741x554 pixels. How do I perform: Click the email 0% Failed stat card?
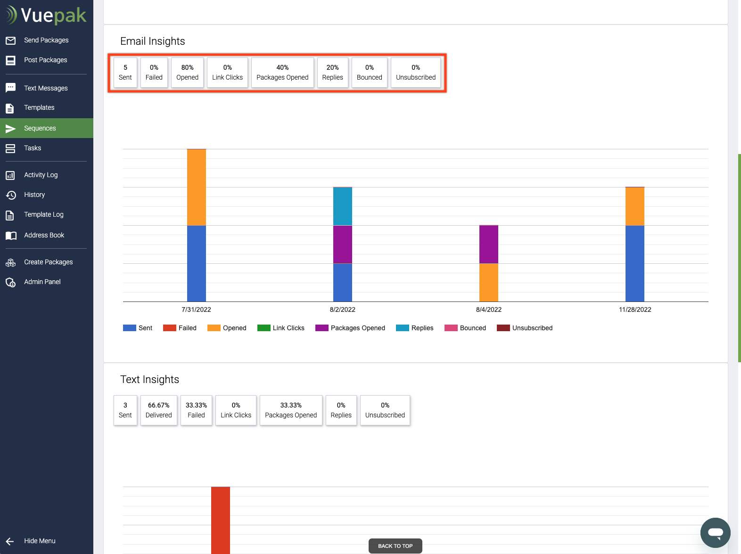(x=154, y=73)
